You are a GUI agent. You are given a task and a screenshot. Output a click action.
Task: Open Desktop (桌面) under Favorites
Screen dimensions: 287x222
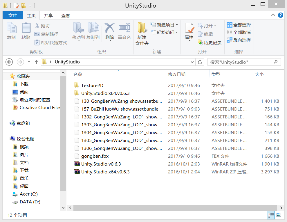(x=21, y=92)
